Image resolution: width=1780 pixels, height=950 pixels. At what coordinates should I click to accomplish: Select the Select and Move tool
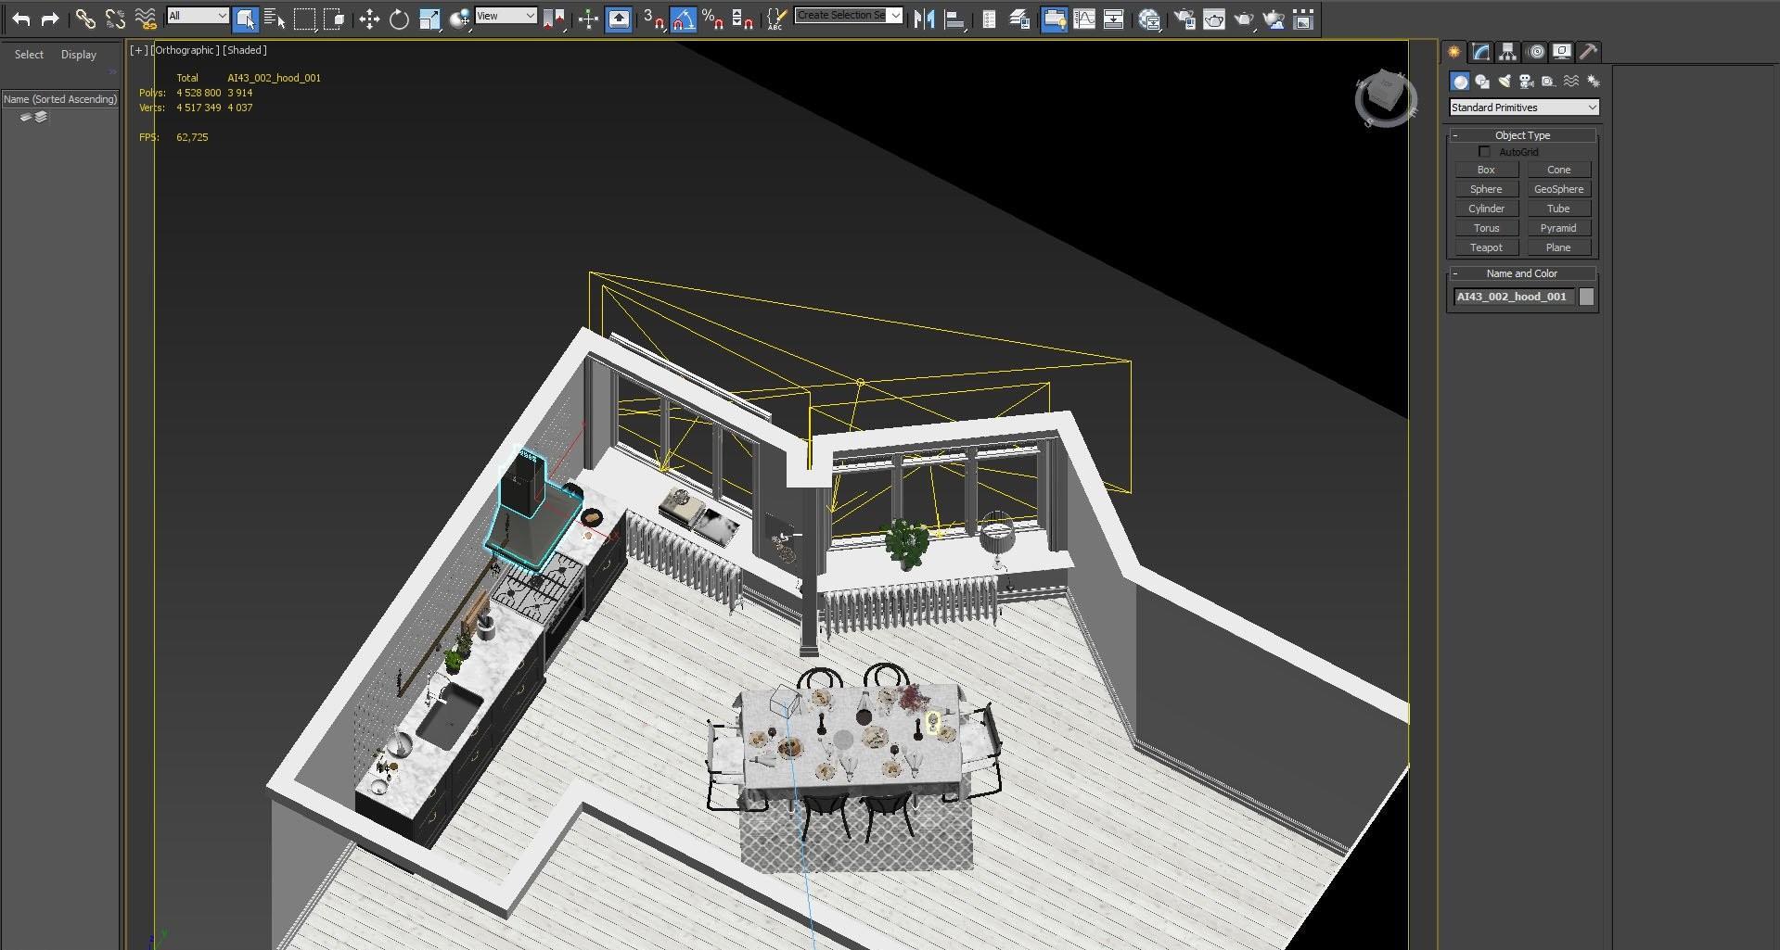pos(369,19)
